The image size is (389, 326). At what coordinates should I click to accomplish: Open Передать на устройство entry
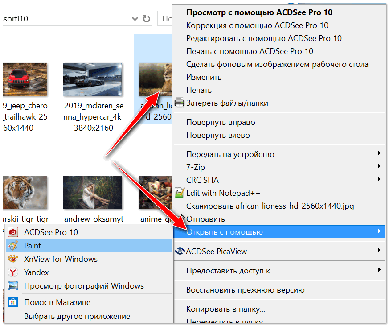click(230, 154)
